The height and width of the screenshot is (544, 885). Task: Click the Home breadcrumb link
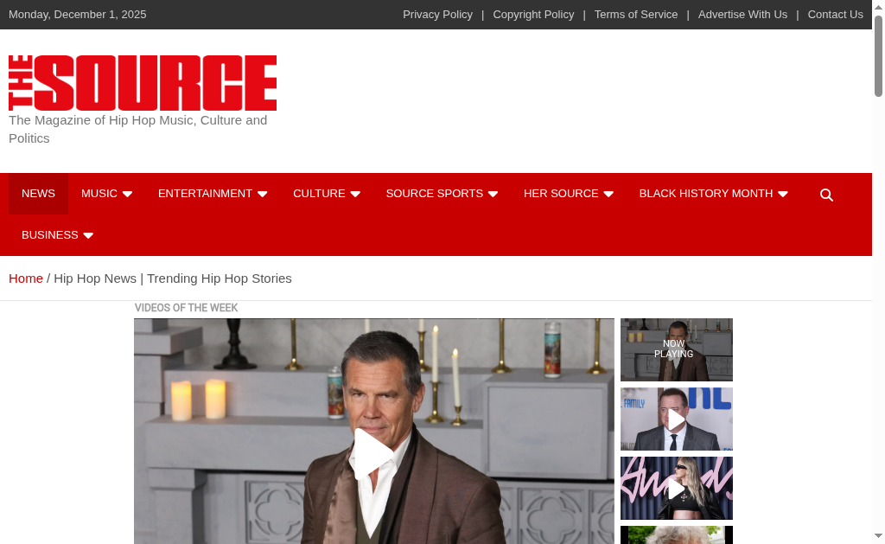click(x=26, y=278)
